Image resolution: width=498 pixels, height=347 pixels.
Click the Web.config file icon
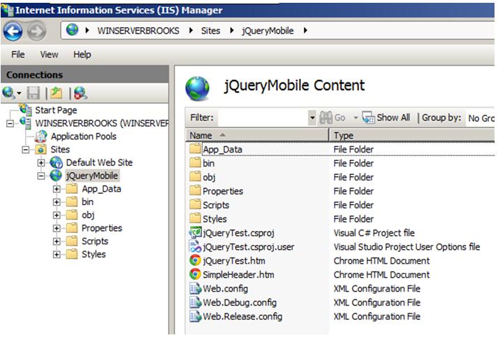(195, 288)
